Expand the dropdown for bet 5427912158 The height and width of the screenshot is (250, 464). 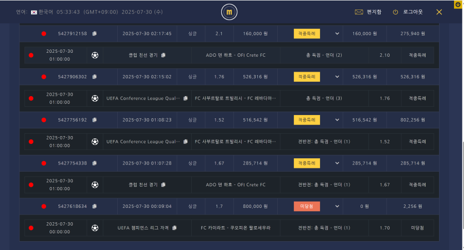pyautogui.click(x=337, y=33)
